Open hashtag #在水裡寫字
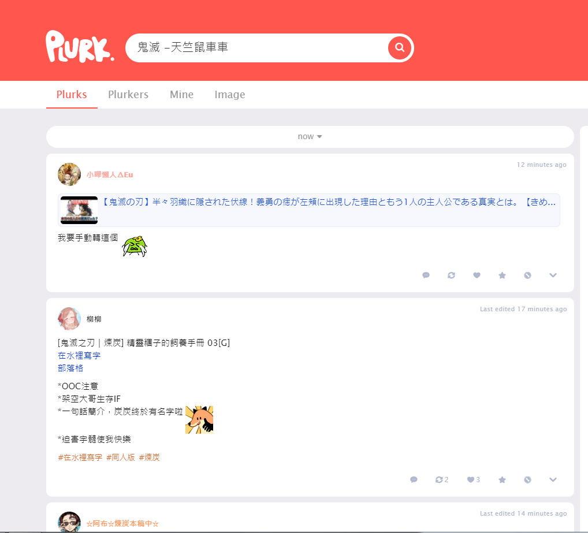Viewport: 588px width, 533px height. coord(80,457)
